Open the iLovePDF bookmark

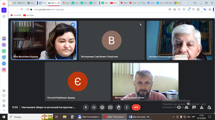click(x=16, y=15)
